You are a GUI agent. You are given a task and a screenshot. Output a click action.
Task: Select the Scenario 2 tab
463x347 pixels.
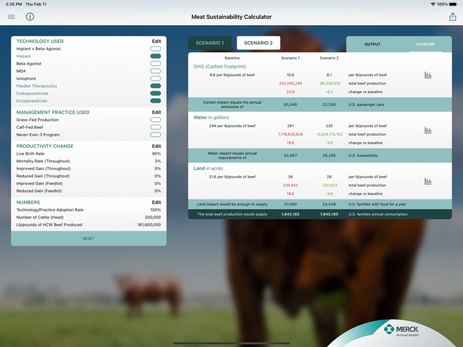click(x=259, y=43)
